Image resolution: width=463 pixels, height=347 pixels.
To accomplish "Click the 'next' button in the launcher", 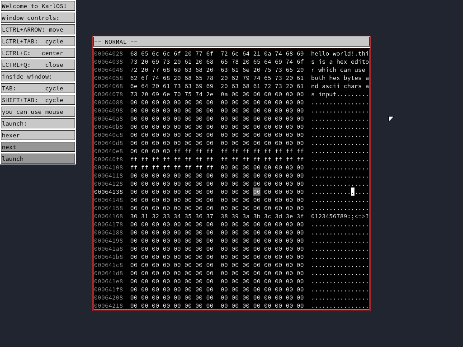I will pos(38,147).
